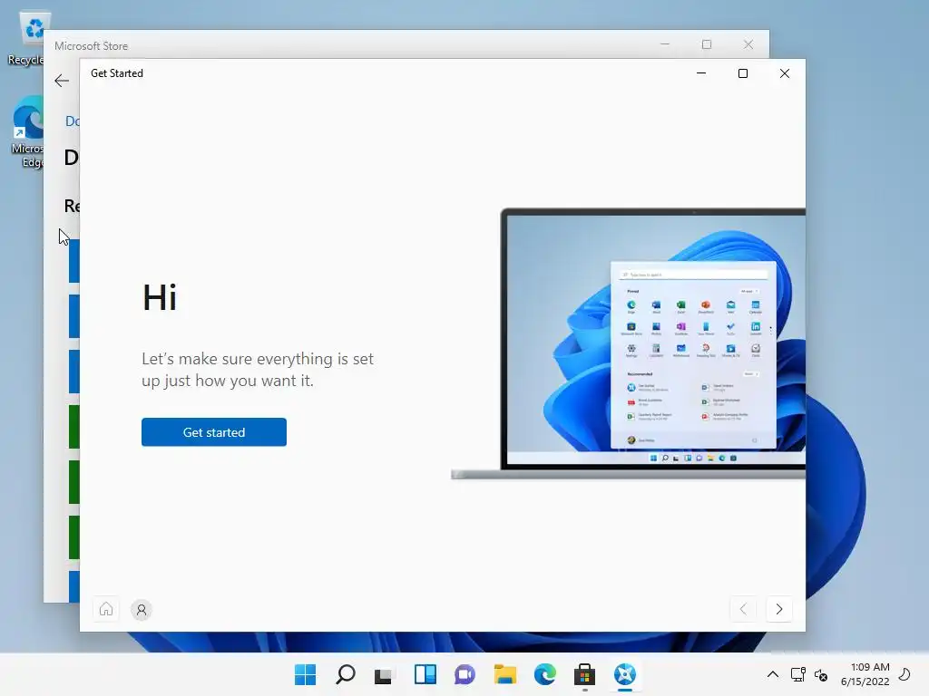This screenshot has width=929, height=696.
Task: Maximize the Microsoft Store window
Action: click(x=707, y=44)
